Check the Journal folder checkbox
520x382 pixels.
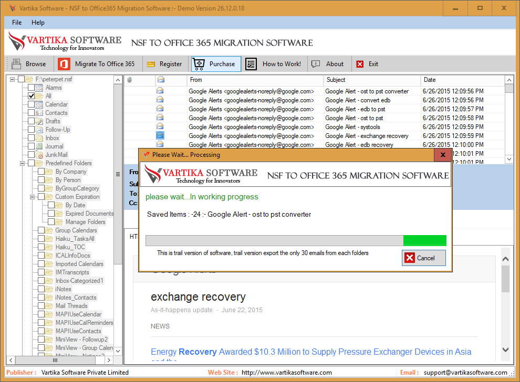coord(31,146)
